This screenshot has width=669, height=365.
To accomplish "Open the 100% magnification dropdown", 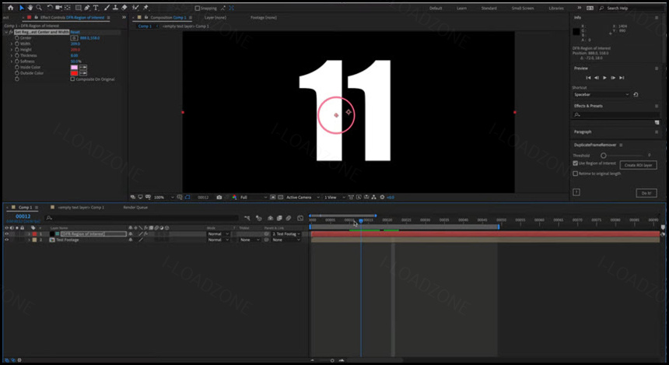I will coord(164,197).
